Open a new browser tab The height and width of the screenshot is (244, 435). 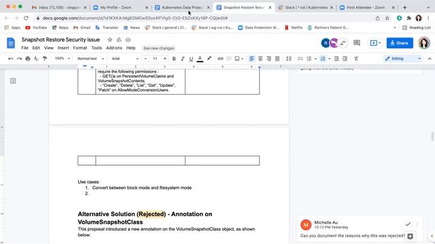pos(405,7)
